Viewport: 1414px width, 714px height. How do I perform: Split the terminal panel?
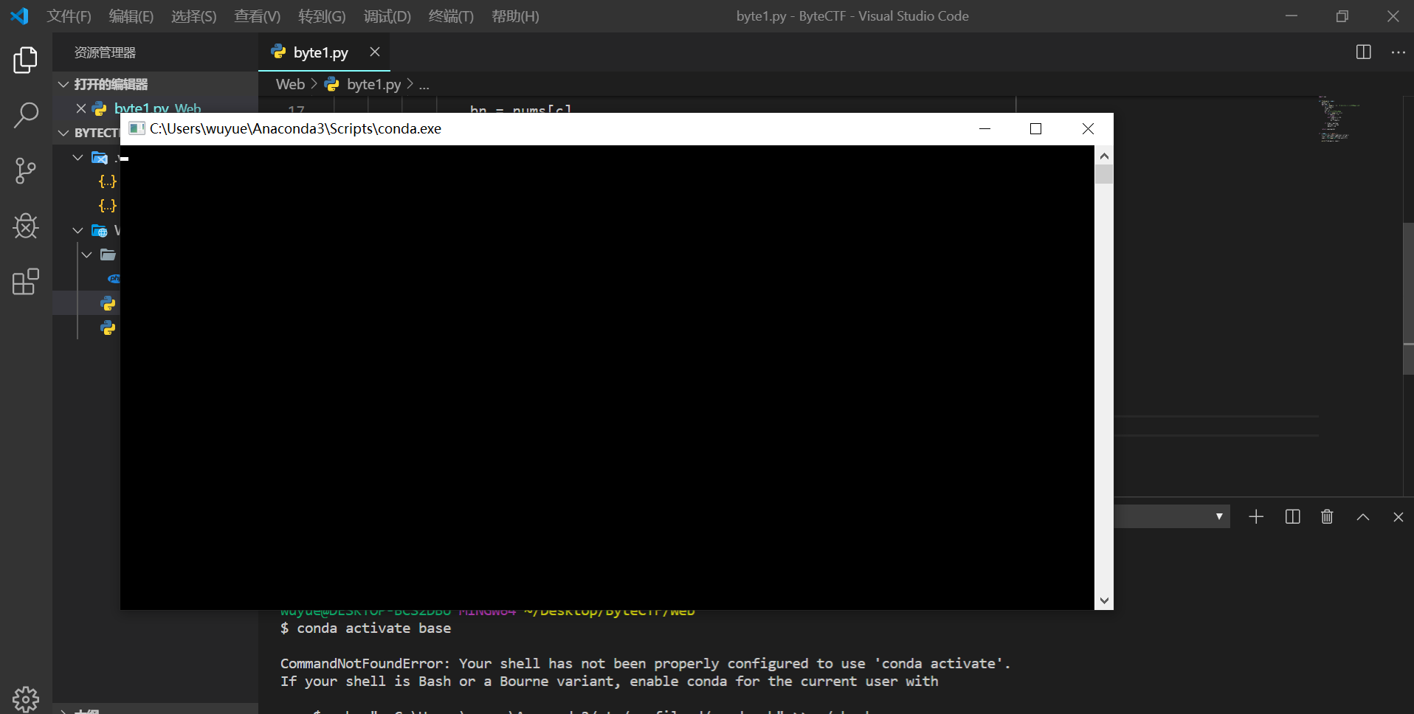tap(1292, 517)
